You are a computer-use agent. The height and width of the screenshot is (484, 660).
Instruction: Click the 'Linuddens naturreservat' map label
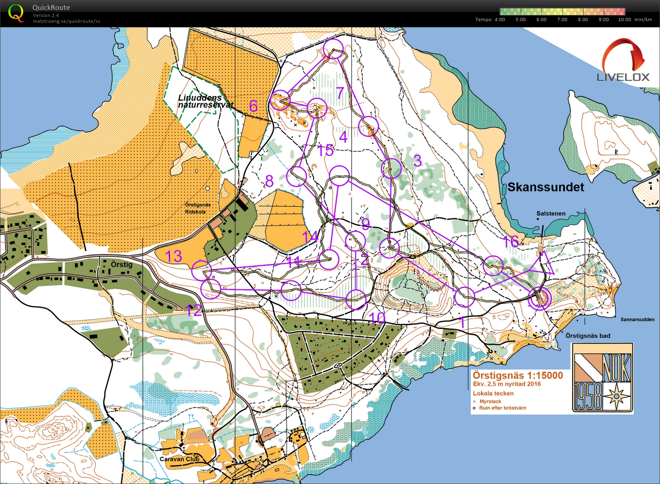click(x=205, y=101)
